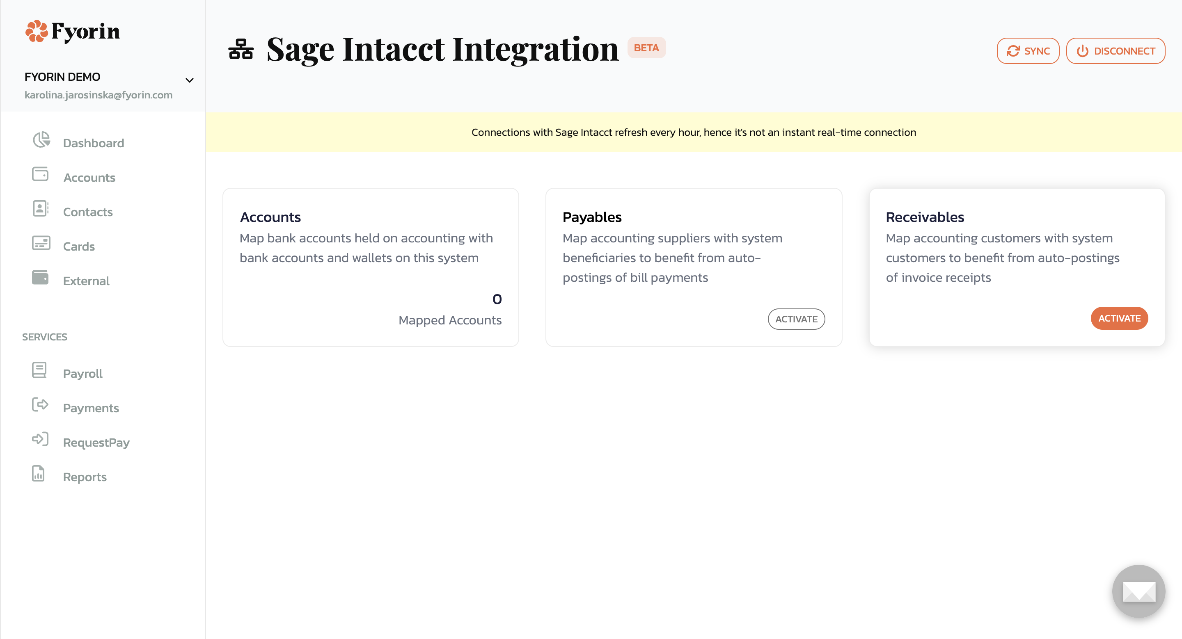Click the Fyorin wordmark text

tap(85, 32)
